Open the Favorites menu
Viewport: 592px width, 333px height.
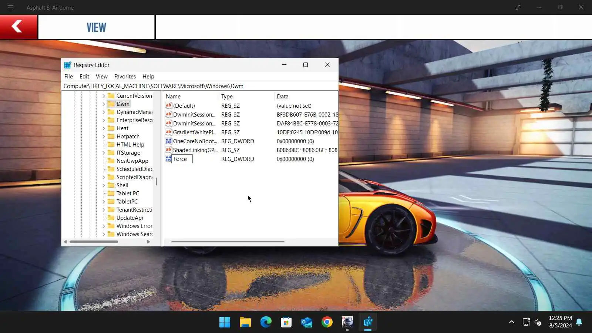pyautogui.click(x=125, y=77)
